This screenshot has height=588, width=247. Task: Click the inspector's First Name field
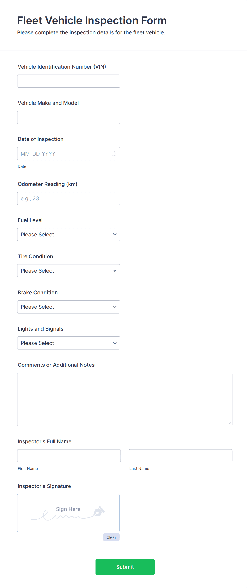69,456
